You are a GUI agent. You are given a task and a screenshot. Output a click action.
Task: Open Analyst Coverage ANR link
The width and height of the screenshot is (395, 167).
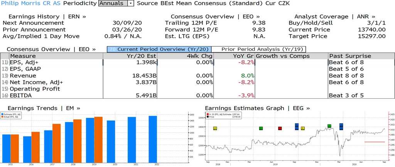coord(335,17)
